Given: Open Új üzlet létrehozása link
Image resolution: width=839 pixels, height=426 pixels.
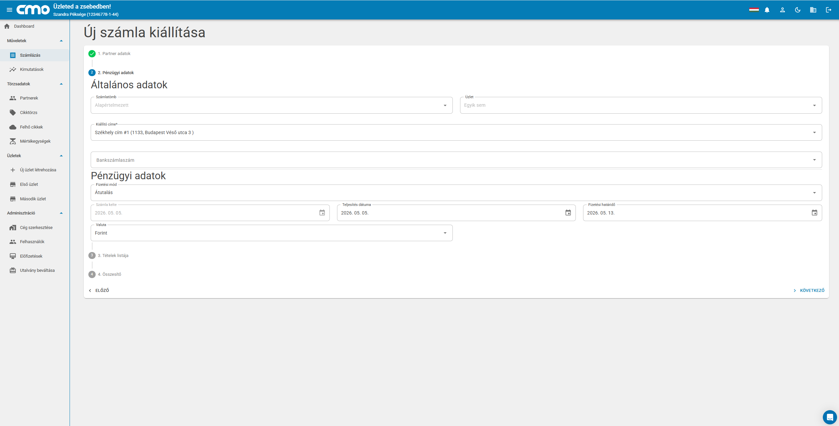Looking at the screenshot, I should pos(35,170).
